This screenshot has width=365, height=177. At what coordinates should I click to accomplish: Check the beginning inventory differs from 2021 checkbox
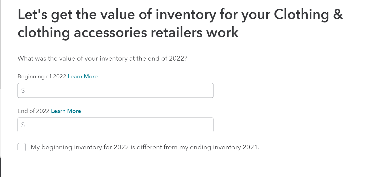point(22,147)
